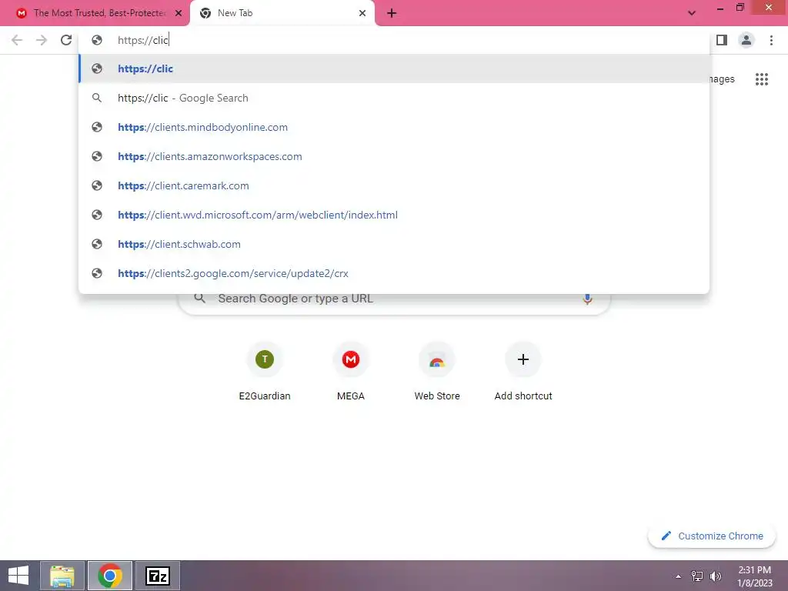
Task: Click Chrome icon in taskbar
Action: pos(110,576)
